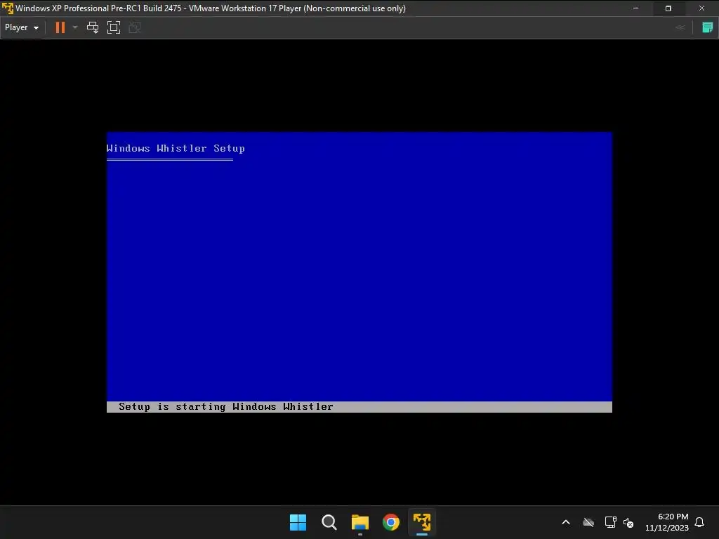Expand the power options dropdown arrow

click(x=75, y=27)
